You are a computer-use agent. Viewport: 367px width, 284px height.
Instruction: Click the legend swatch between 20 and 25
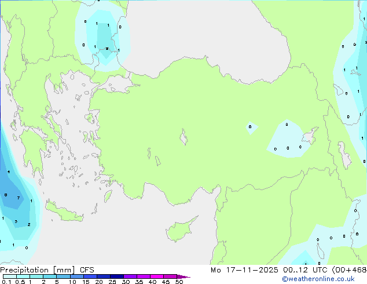(103, 276)
